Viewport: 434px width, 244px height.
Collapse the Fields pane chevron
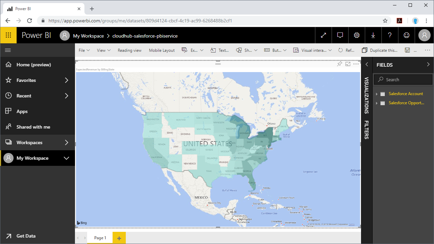(428, 64)
